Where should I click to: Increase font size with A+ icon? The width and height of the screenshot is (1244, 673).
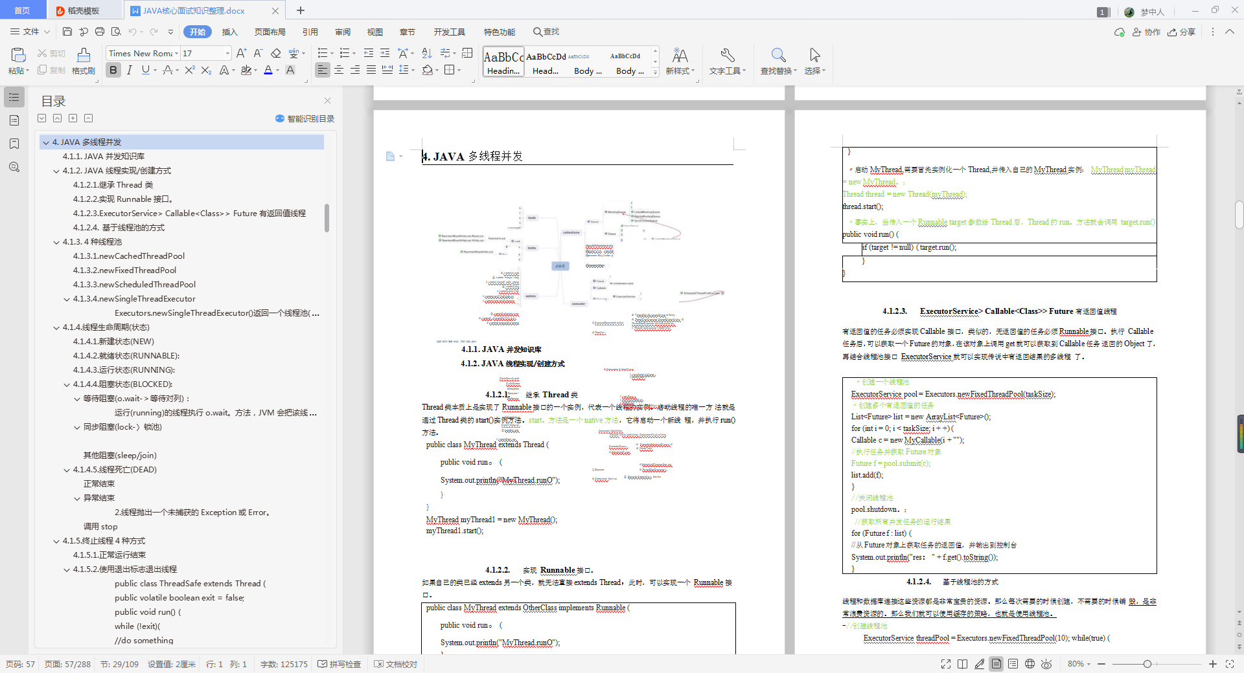coord(241,53)
